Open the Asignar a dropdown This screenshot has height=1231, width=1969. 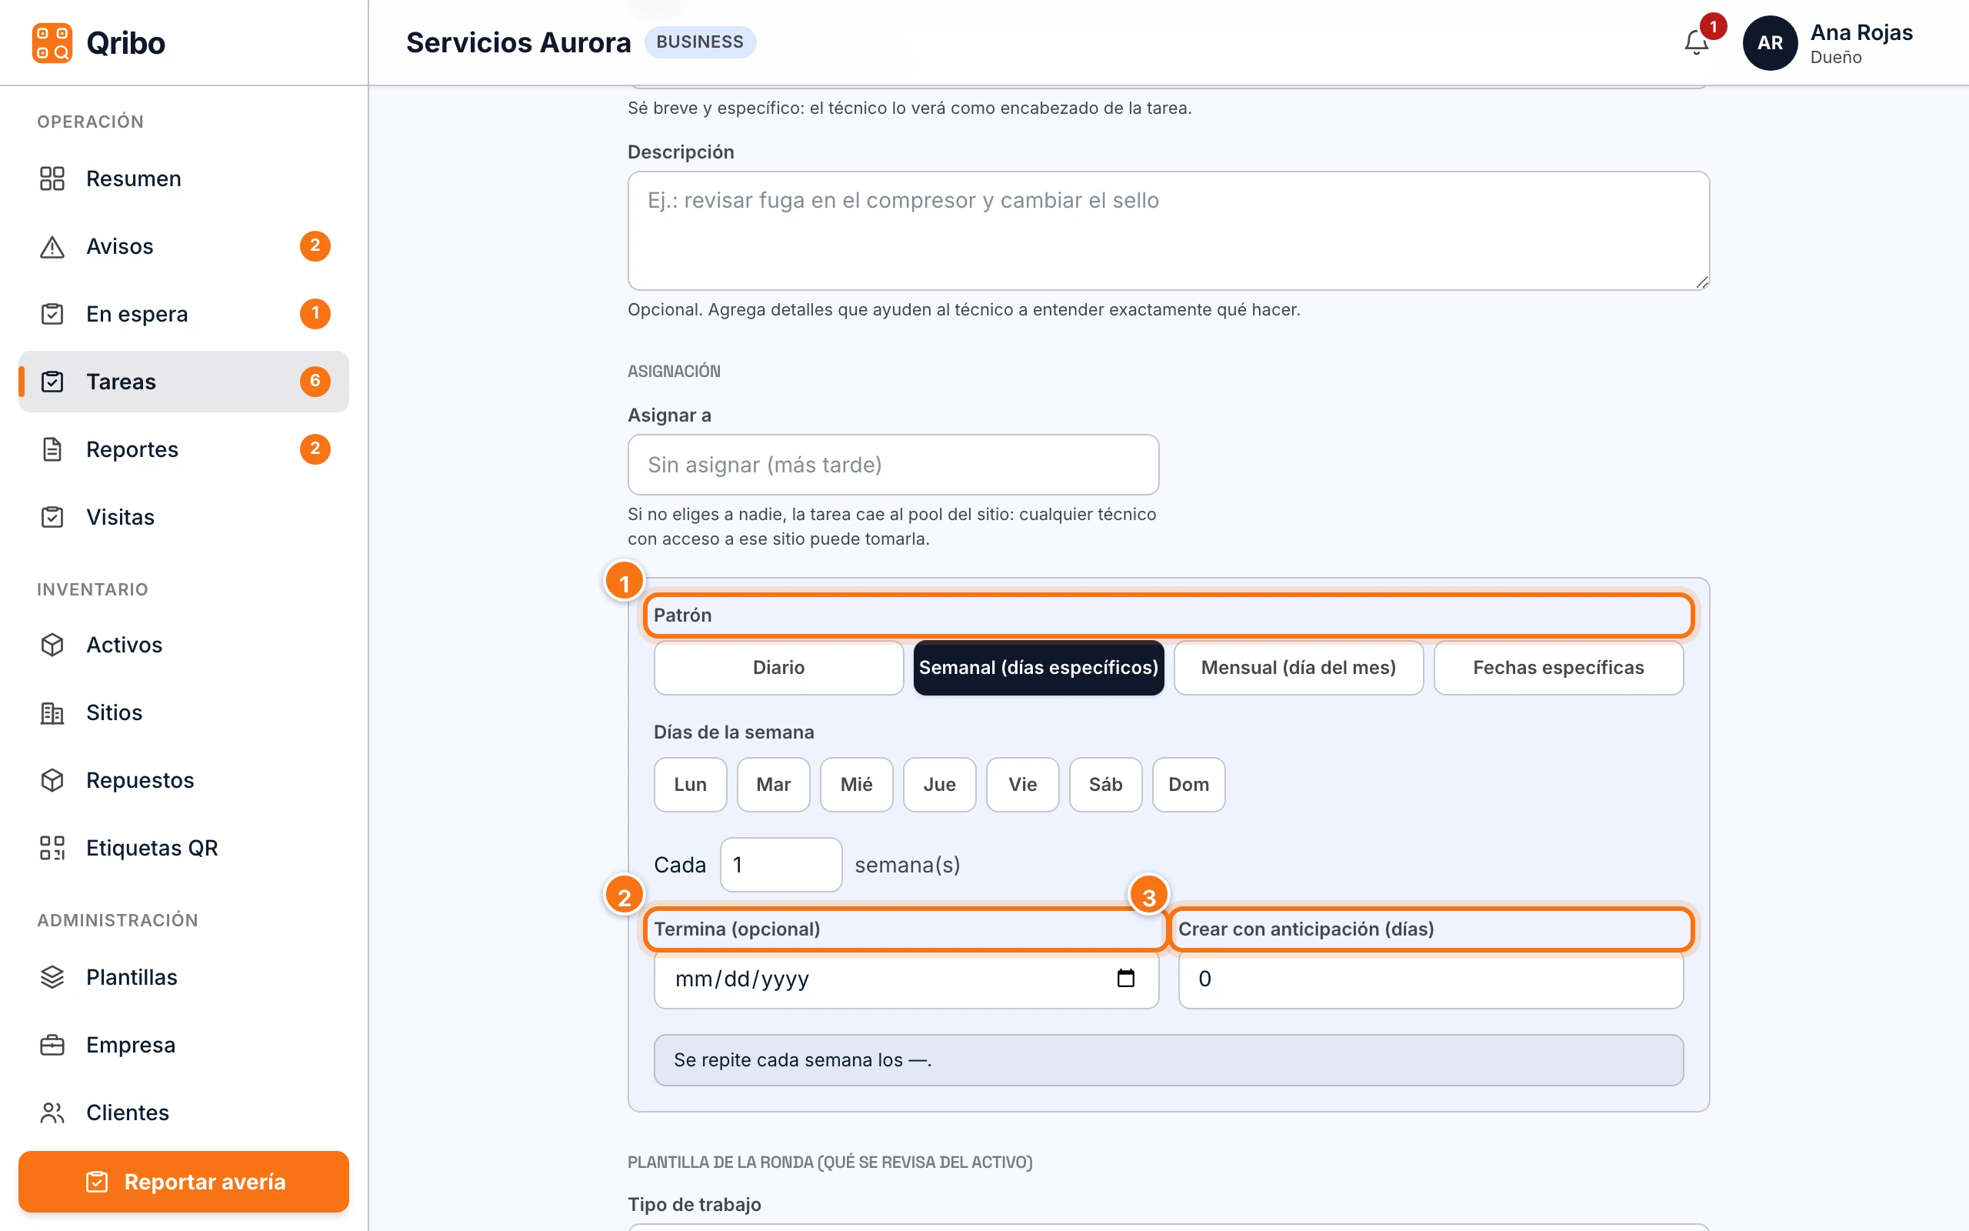coord(892,465)
